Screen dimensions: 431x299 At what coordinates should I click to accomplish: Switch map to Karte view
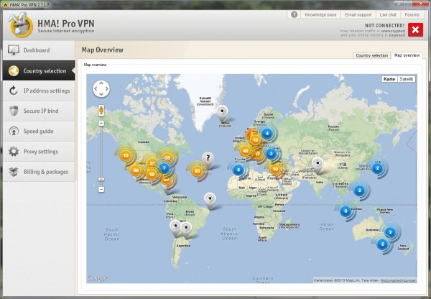tap(389, 79)
